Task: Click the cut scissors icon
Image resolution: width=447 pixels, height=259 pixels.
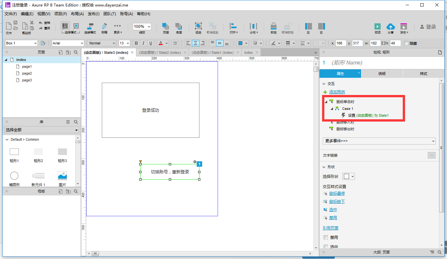Action: click(32, 22)
